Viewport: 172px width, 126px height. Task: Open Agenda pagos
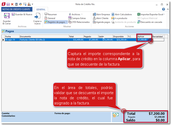101,22
